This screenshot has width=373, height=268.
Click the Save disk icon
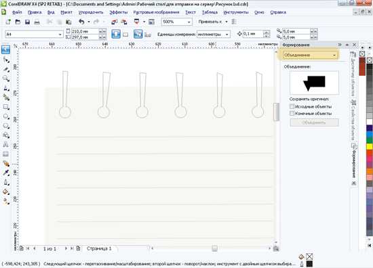tap(27, 22)
